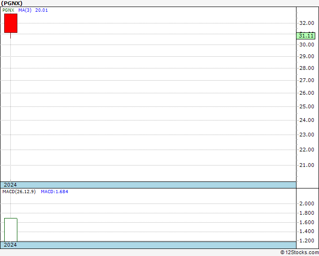Click the 22.00 price axis label
This screenshot has height=256, width=319.
click(x=307, y=150)
